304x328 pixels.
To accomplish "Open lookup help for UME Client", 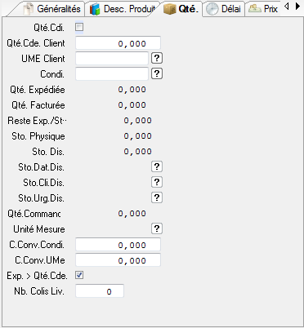I will [x=157, y=58].
